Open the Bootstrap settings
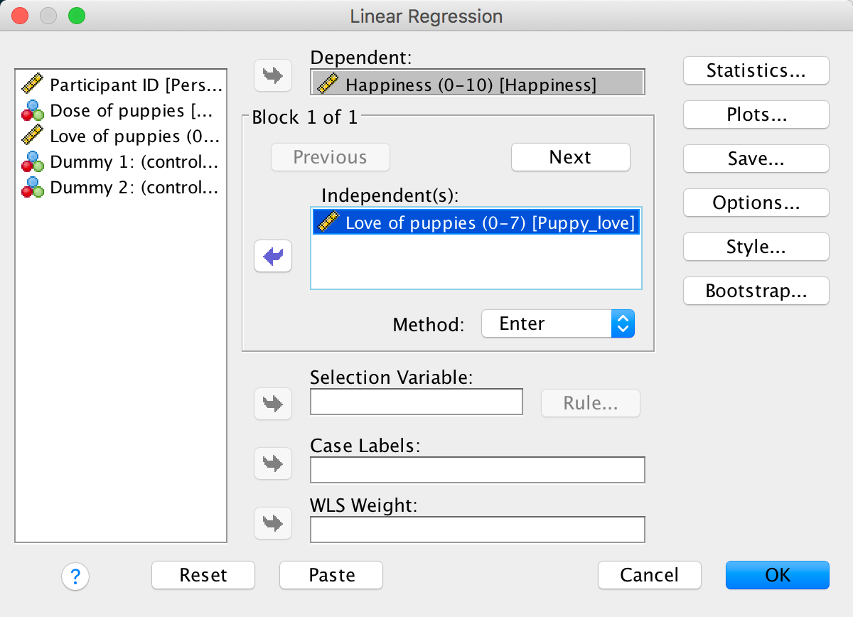The width and height of the screenshot is (853, 617). coord(756,291)
